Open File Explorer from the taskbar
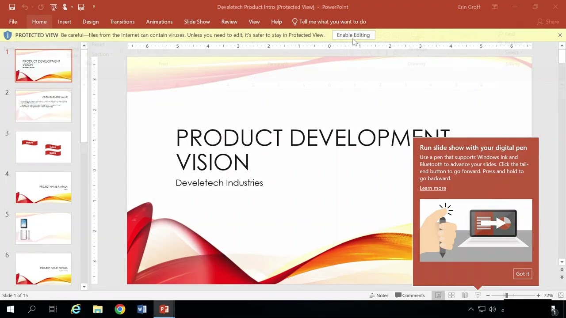566x318 pixels. coord(98,309)
